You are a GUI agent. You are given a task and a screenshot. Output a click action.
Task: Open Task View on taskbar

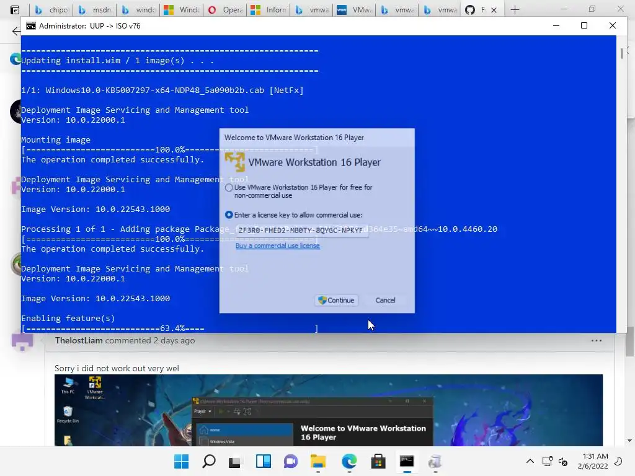pyautogui.click(x=235, y=461)
